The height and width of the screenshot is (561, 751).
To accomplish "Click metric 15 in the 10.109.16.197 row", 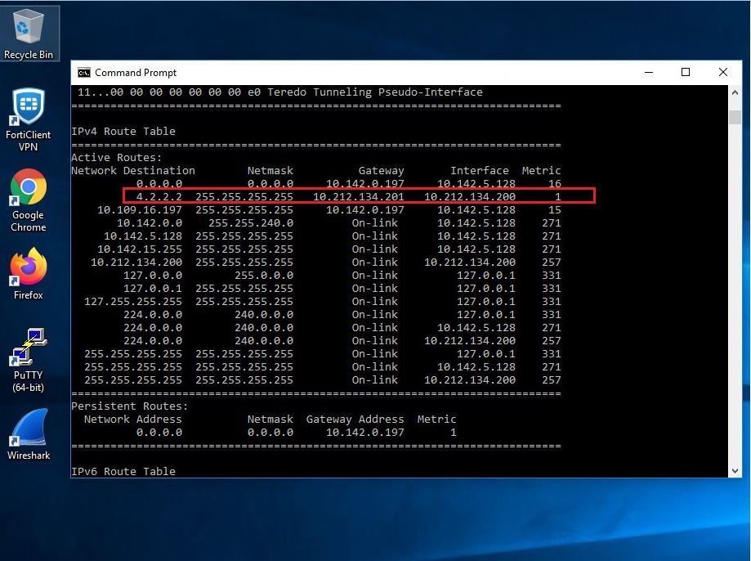I will (555, 210).
